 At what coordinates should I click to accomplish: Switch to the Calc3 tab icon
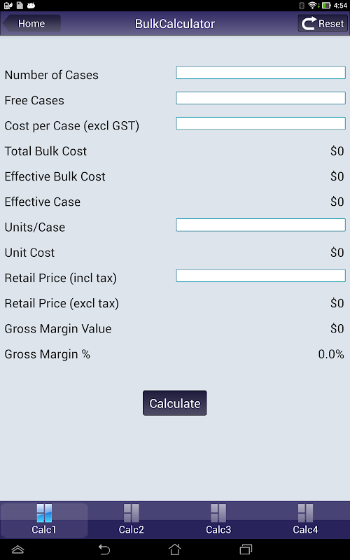[x=218, y=513]
